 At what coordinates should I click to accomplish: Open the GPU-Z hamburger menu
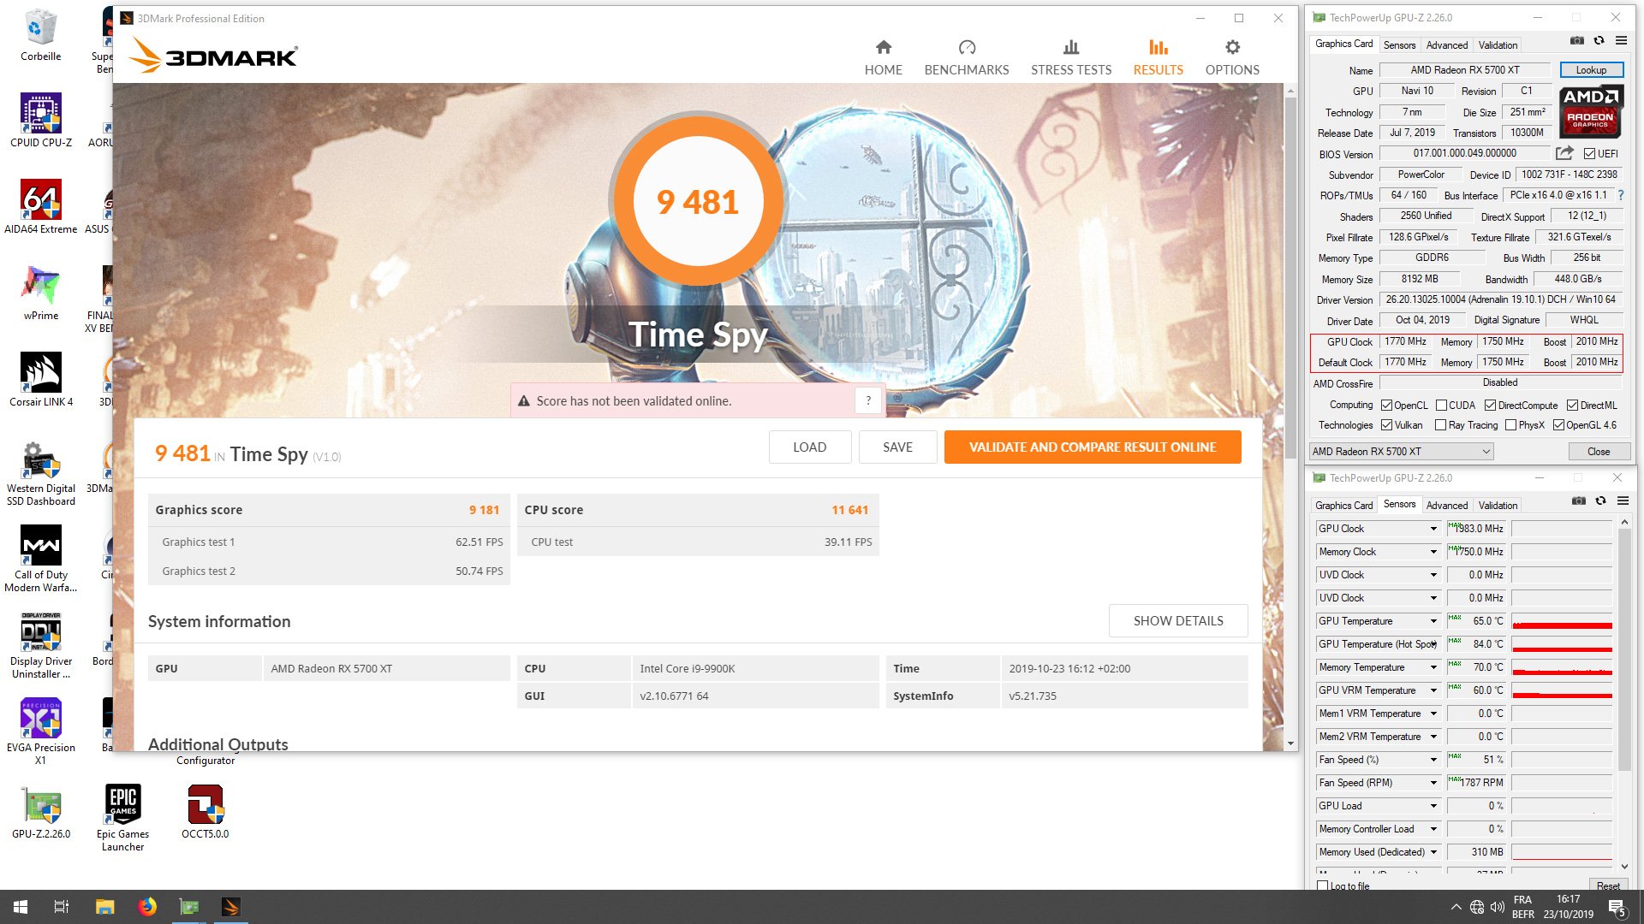click(x=1621, y=41)
